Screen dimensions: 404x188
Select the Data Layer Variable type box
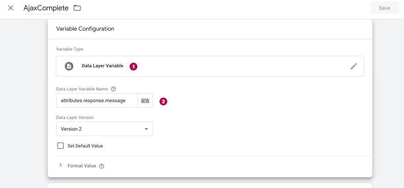click(x=210, y=66)
